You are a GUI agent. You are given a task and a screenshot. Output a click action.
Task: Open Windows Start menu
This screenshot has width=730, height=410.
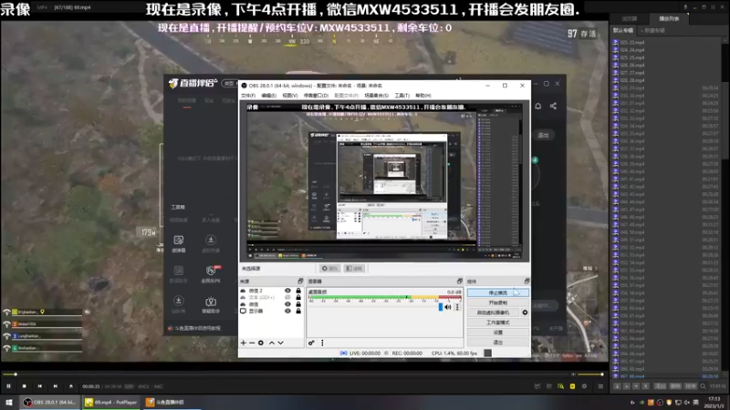coord(8,402)
